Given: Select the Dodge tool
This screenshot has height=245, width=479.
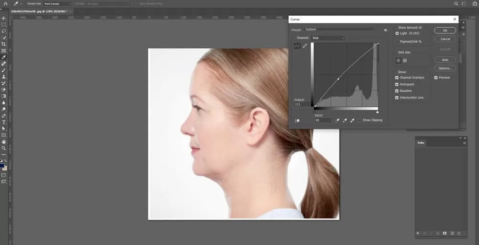Looking at the screenshot, I should tap(4, 109).
